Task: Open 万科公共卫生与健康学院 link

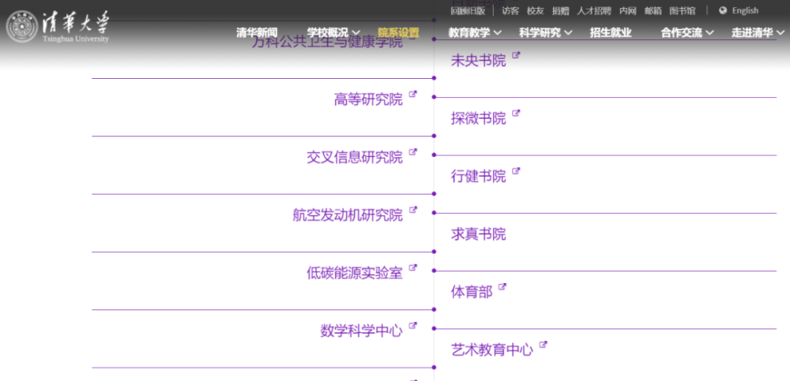Action: coord(327,42)
